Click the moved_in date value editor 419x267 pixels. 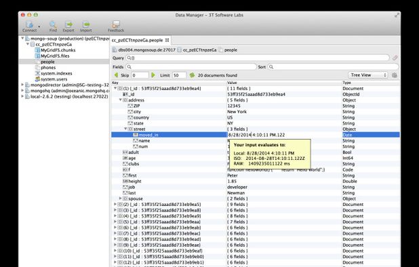coord(284,135)
